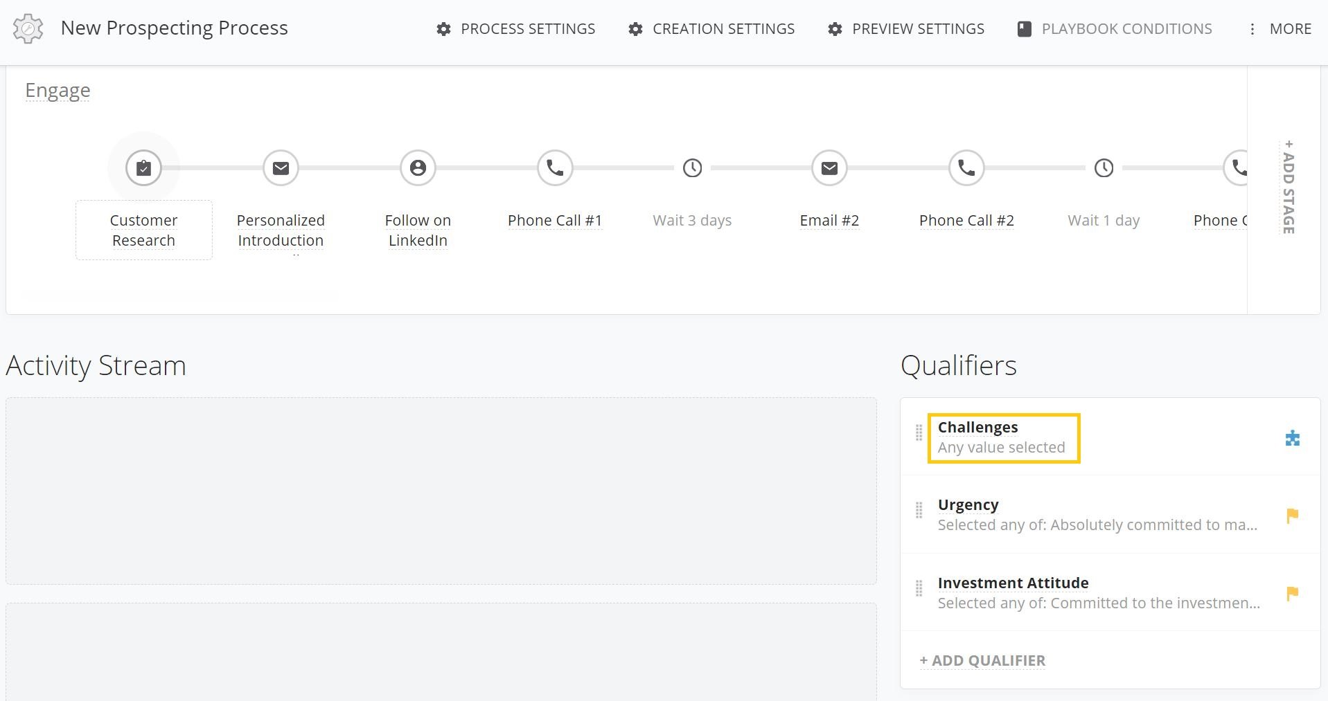Click the Wait 3 days clock icon
The image size is (1328, 701).
[691, 167]
